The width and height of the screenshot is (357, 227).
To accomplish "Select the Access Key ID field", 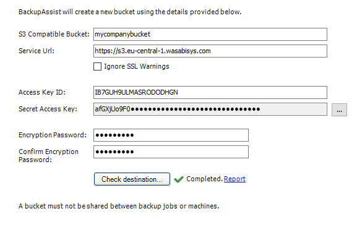I will tap(210, 92).
